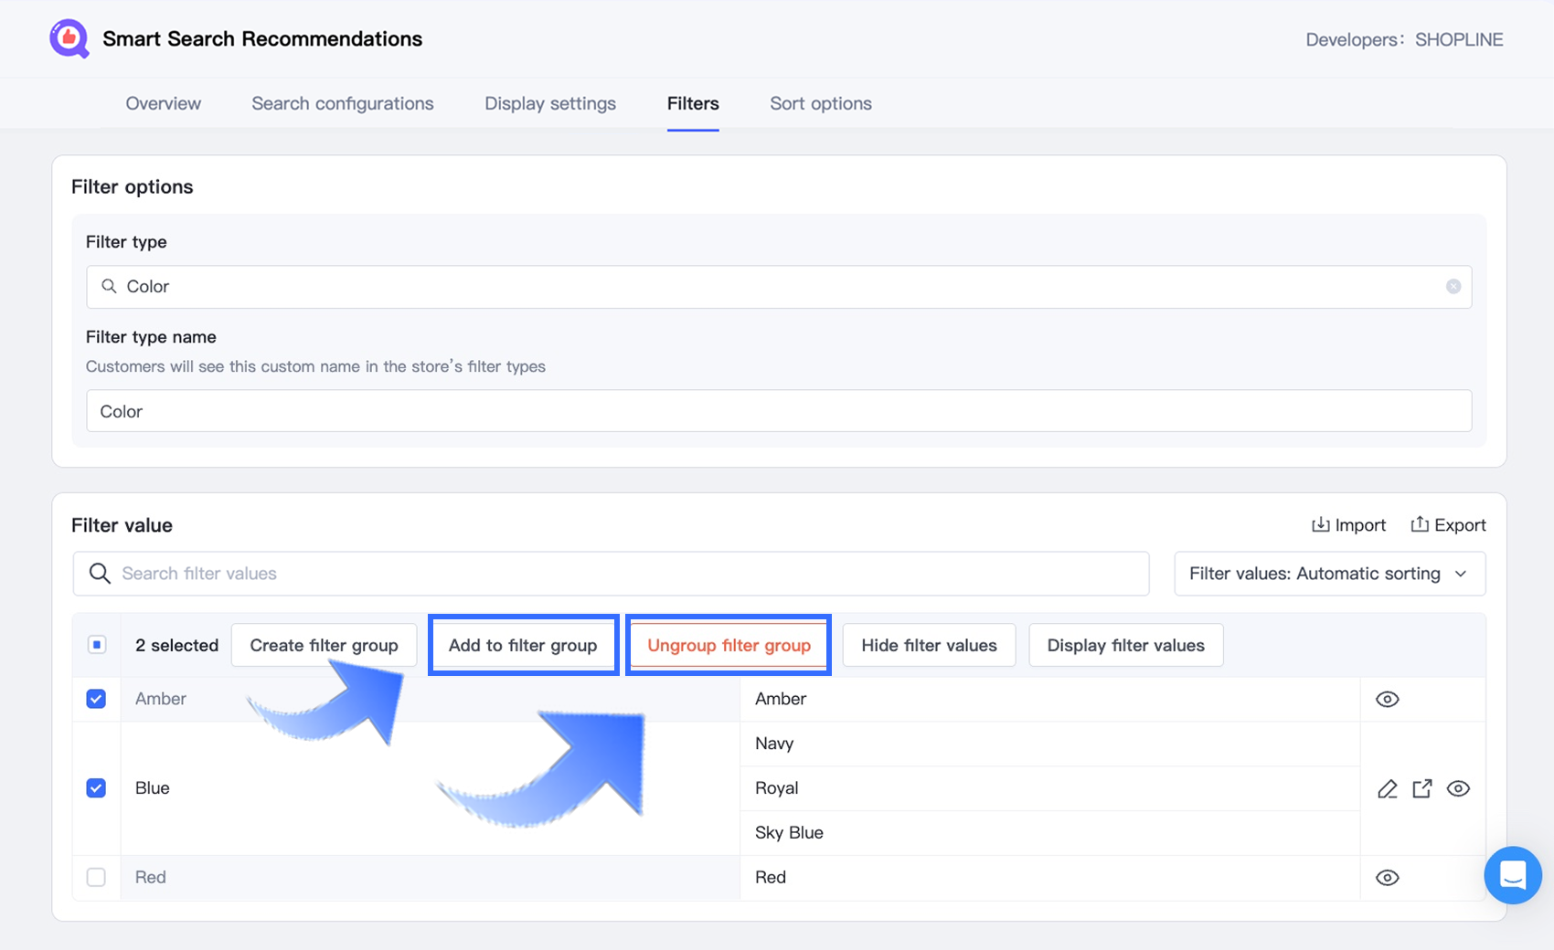Toggle visibility of the Amber filter value
Viewport: 1554px width, 950px height.
coord(1387,700)
